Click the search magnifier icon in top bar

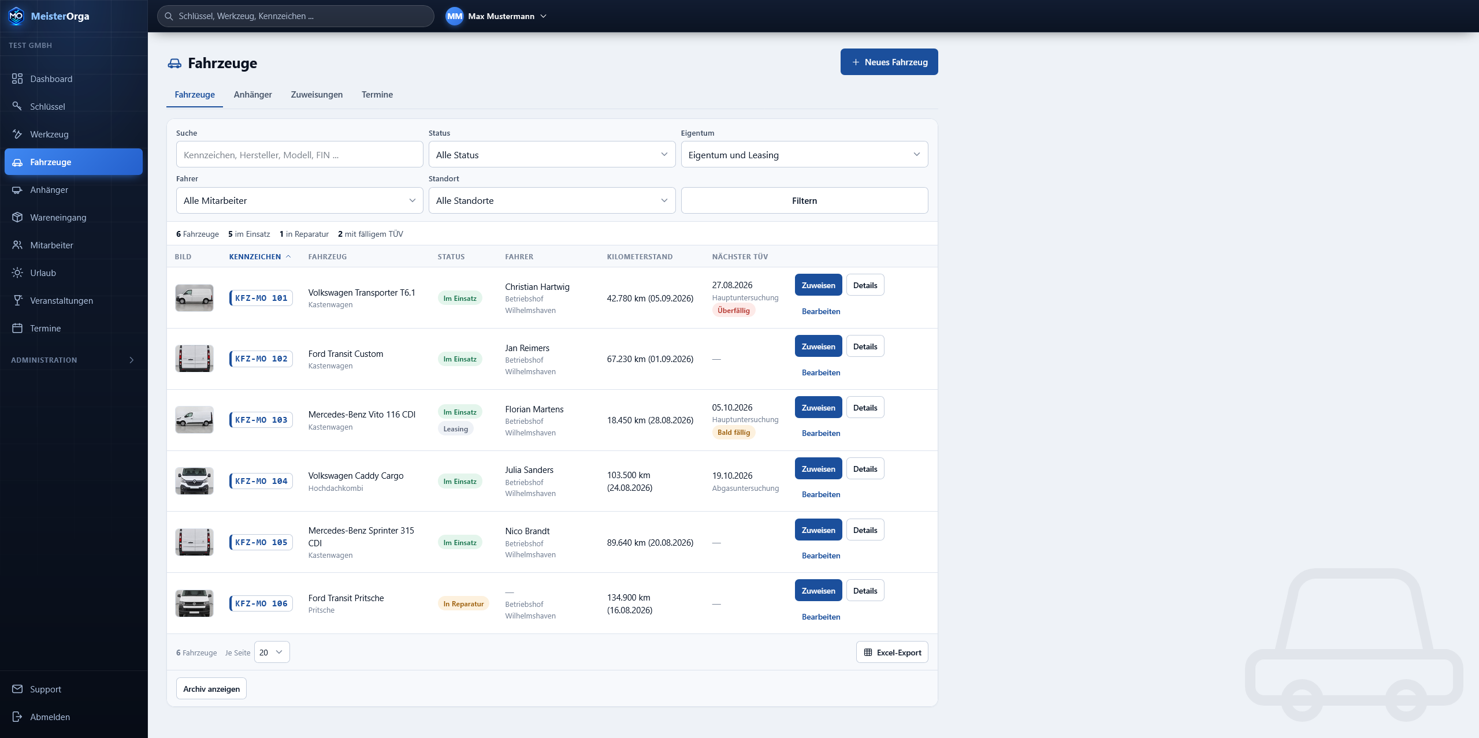pyautogui.click(x=169, y=16)
